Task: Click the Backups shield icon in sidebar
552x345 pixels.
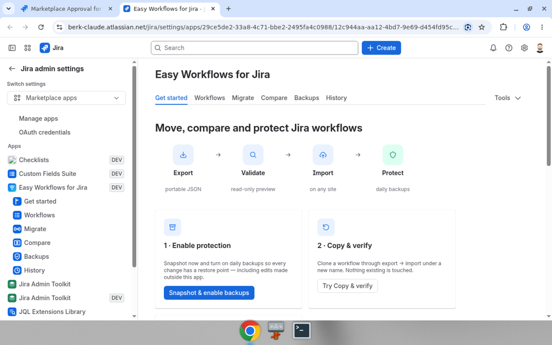Action: click(17, 256)
